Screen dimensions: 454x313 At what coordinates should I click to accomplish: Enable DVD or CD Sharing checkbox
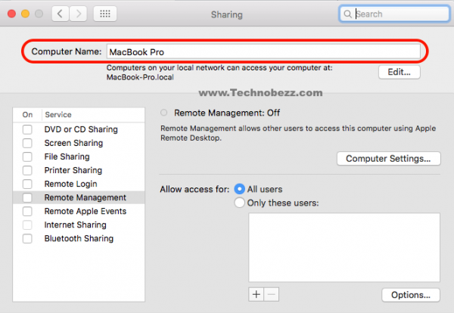point(27,129)
